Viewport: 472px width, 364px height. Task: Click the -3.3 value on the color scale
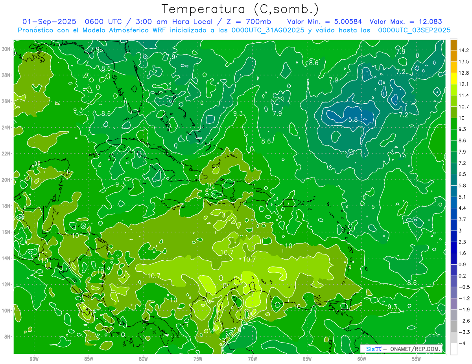tap(464, 332)
